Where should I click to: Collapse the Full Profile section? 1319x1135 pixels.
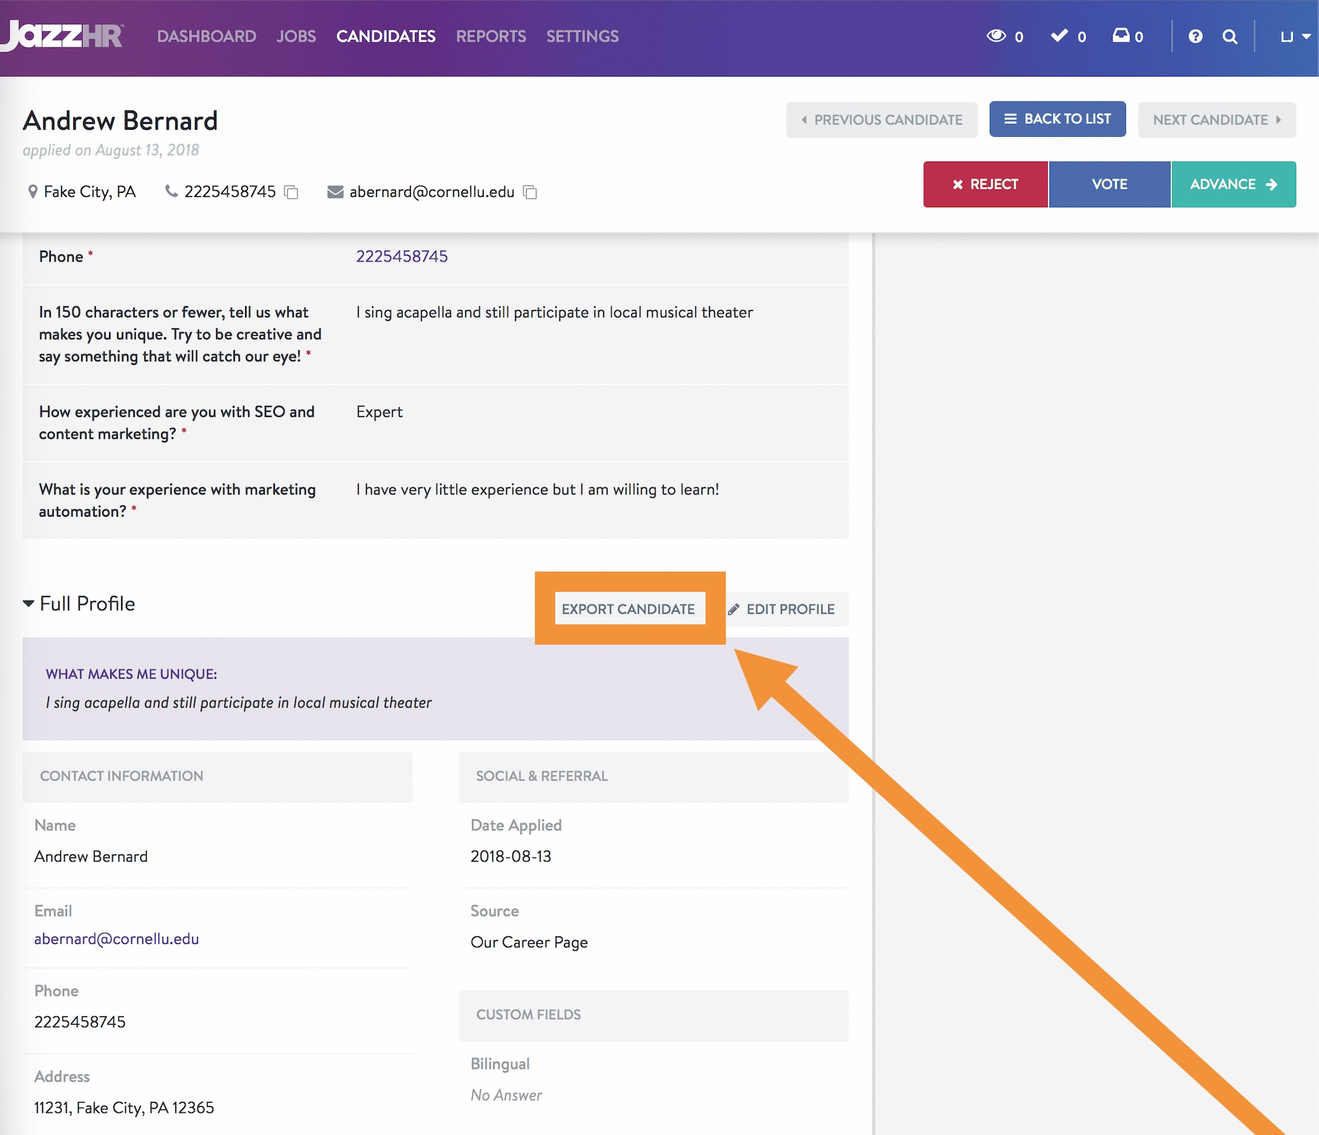[x=28, y=603]
